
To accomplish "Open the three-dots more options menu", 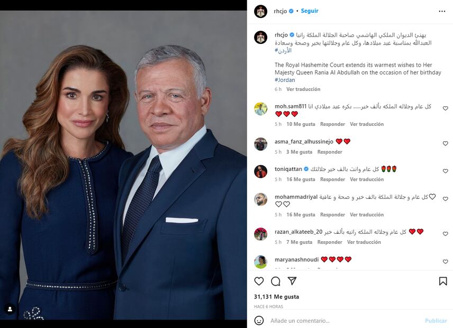I will (442, 11).
